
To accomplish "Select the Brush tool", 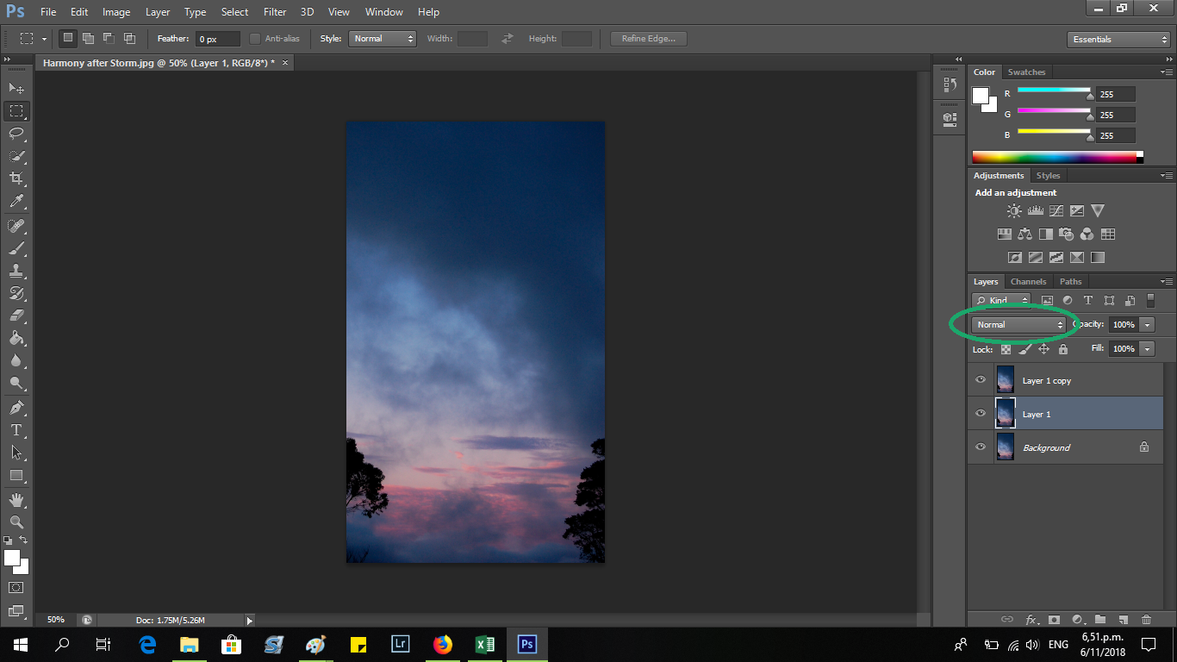I will tap(16, 248).
